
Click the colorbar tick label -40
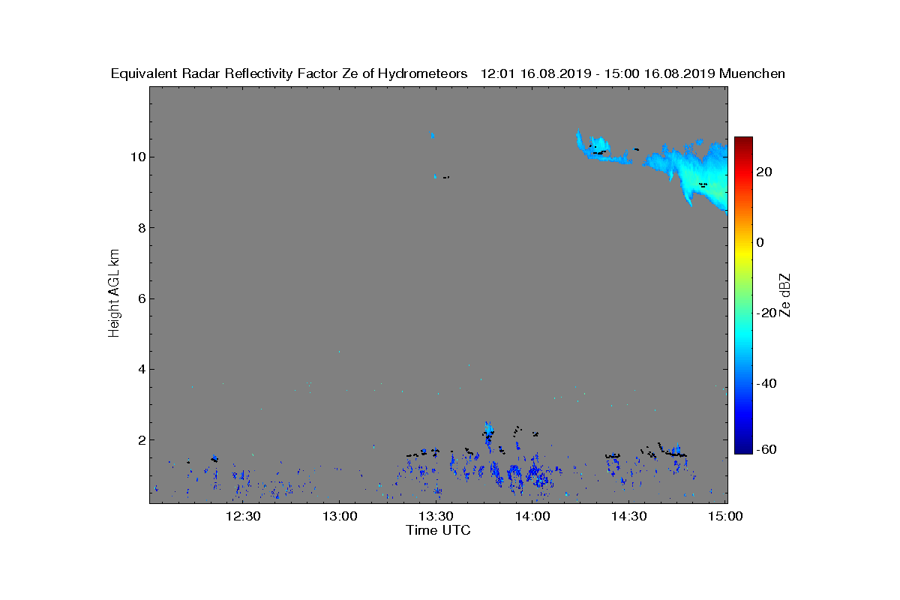coord(766,383)
